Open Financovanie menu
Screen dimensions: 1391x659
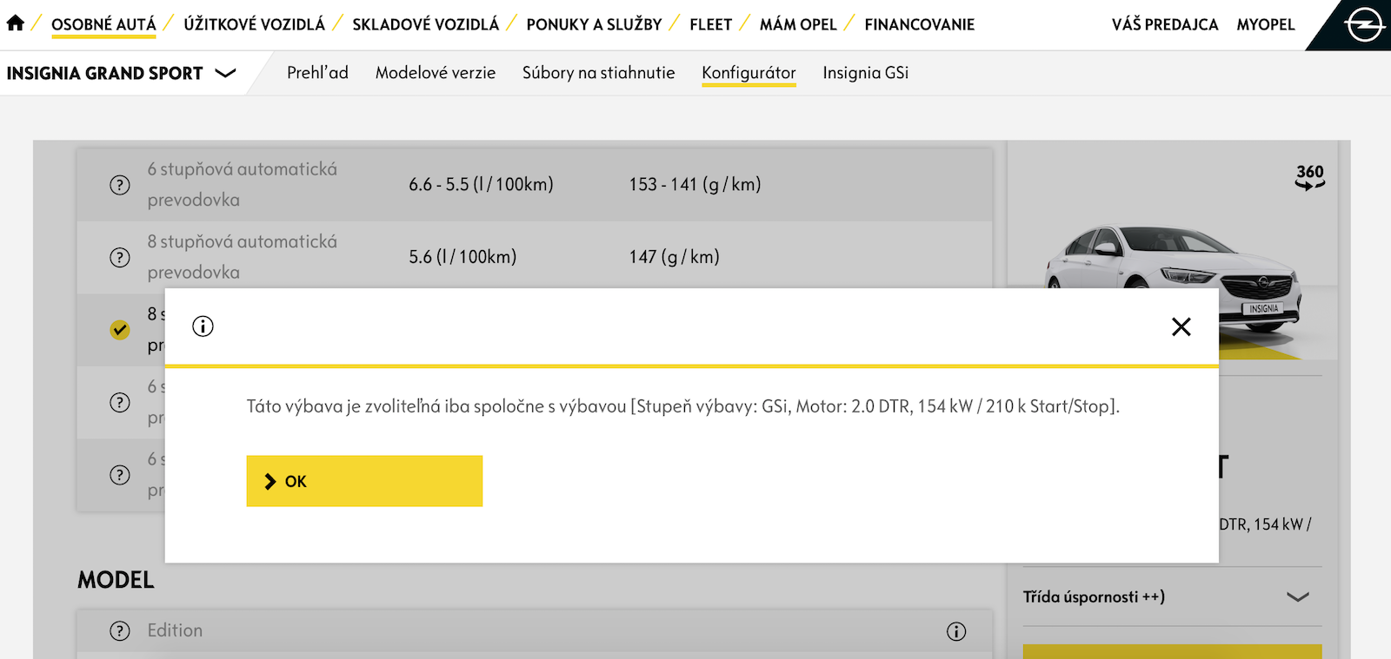pyautogui.click(x=920, y=24)
